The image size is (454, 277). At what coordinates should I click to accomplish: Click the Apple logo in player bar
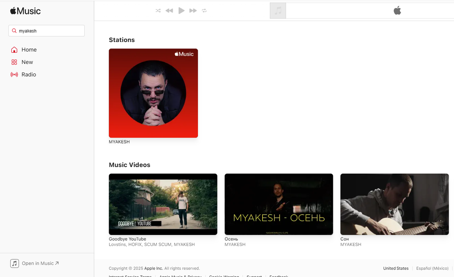(397, 11)
